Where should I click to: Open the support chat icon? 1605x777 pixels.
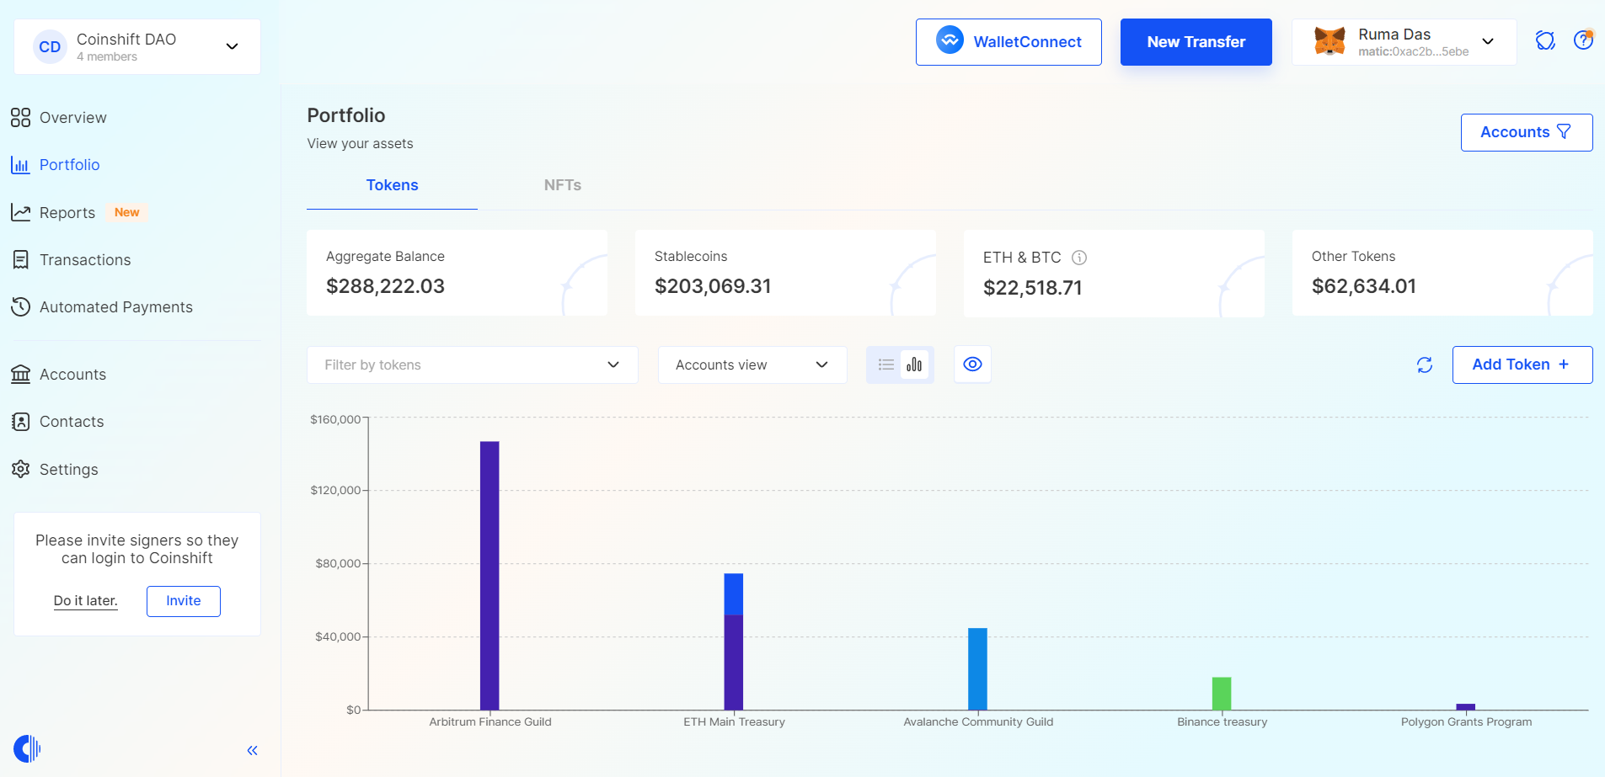(x=1544, y=40)
